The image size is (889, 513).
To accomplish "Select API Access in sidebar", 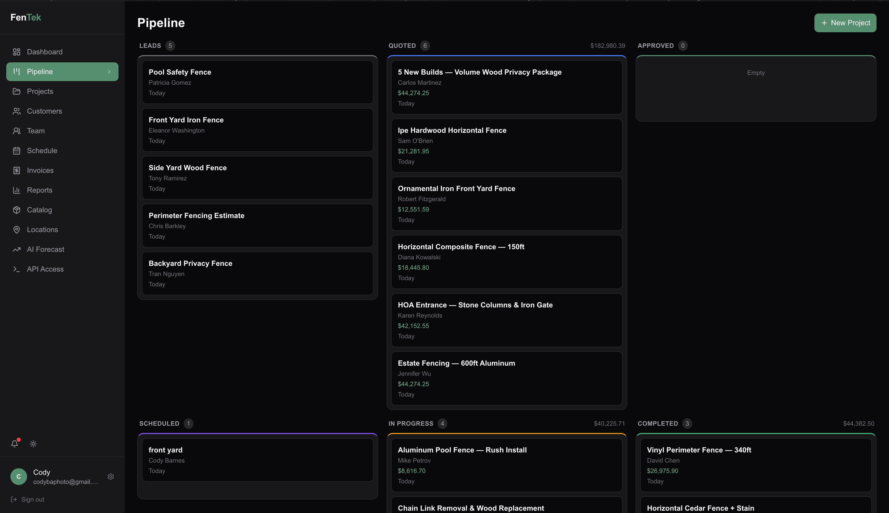I will click(x=62, y=269).
